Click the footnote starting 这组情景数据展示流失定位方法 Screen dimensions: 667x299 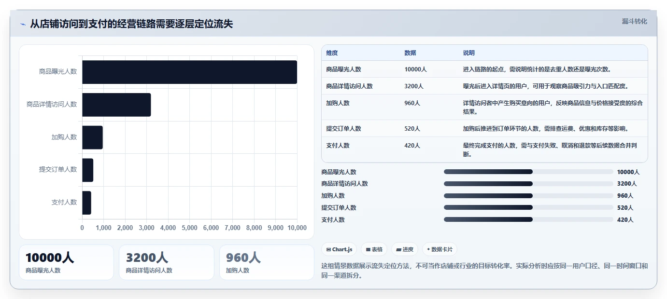[484, 271]
